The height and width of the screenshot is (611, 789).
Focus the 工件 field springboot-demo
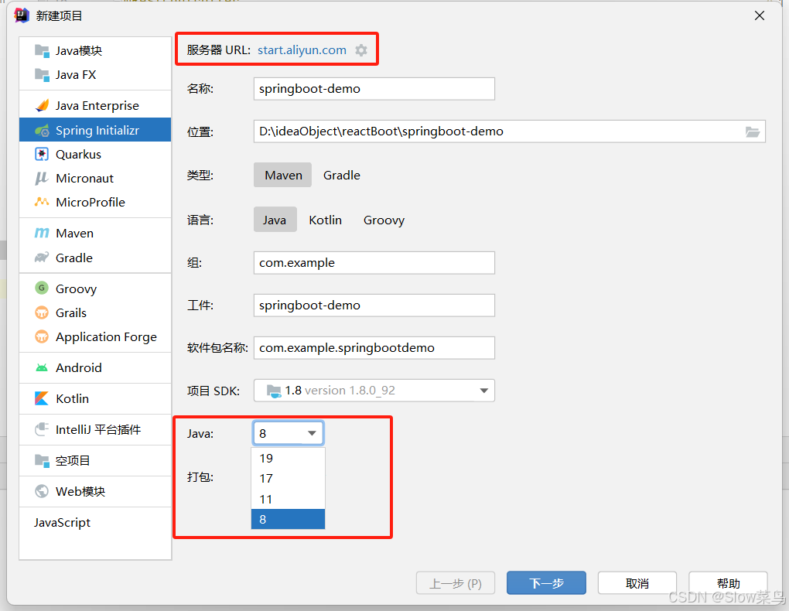374,305
